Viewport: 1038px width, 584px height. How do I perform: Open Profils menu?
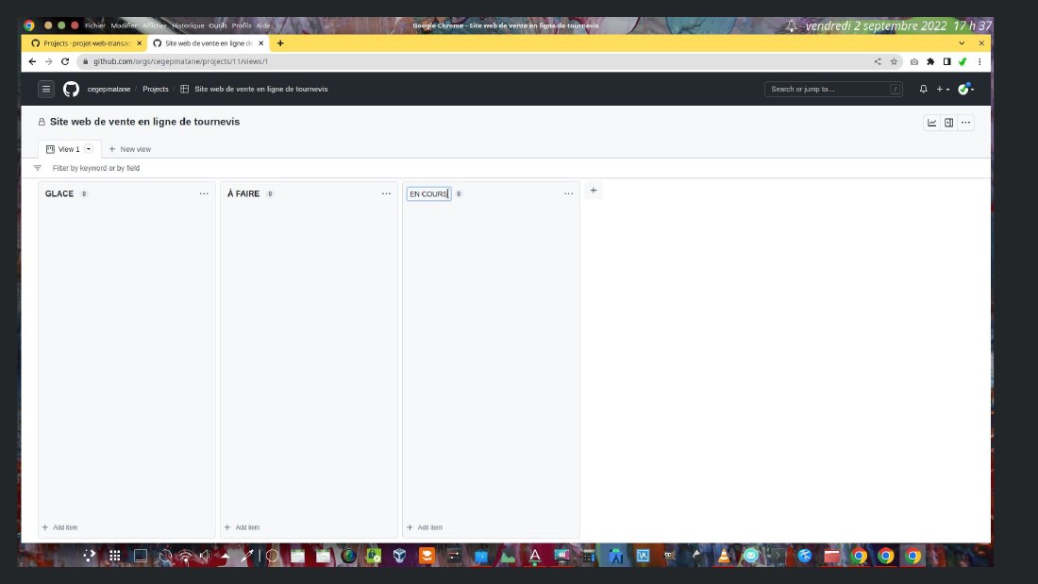tap(242, 25)
